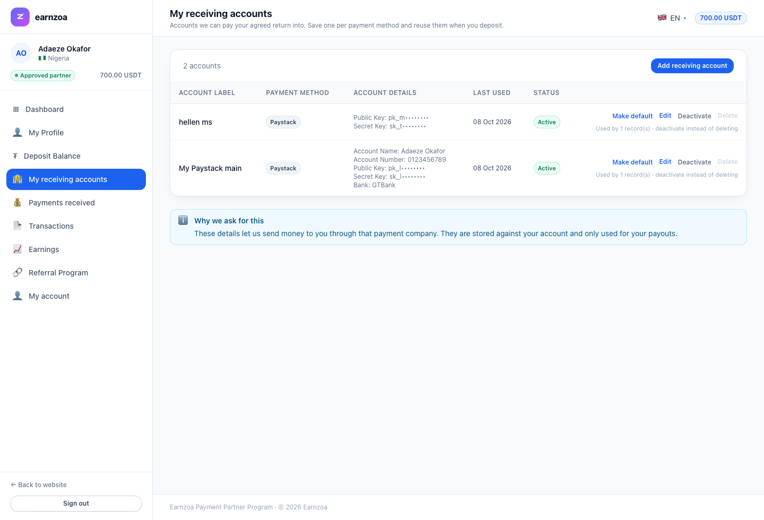Image resolution: width=764 pixels, height=520 pixels.
Task: Click the Deposit Balance tether icon
Action: [15, 156]
